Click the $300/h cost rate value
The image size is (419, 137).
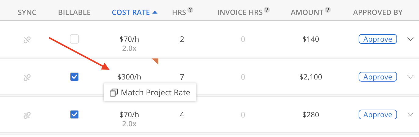click(129, 77)
